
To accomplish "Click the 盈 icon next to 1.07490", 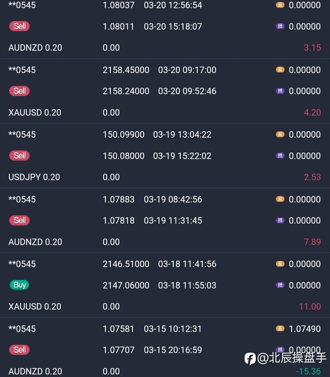I will pos(280,329).
